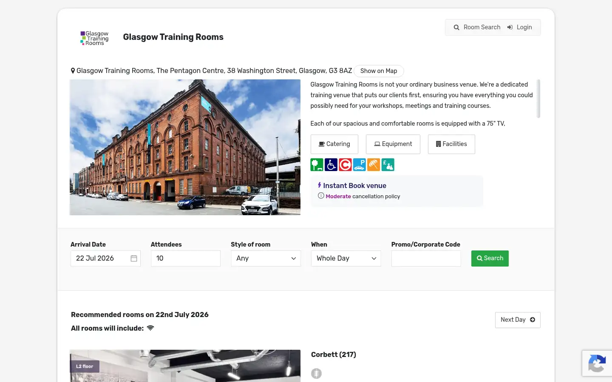The width and height of the screenshot is (612, 382).
Task: Click the venue address text
Action: click(x=214, y=71)
